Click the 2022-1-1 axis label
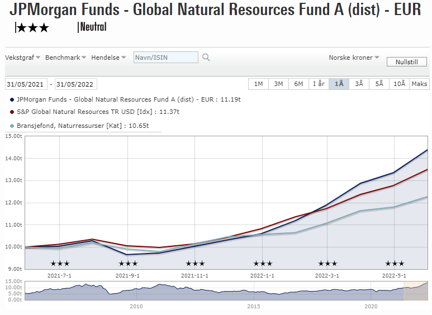Screen dimensions: 432x315 pos(262,276)
